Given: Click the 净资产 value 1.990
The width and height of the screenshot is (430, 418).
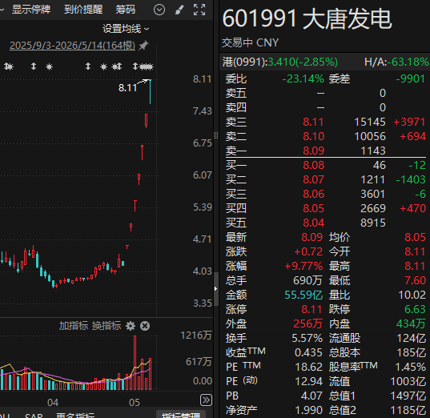Looking at the screenshot, I should pos(309,410).
